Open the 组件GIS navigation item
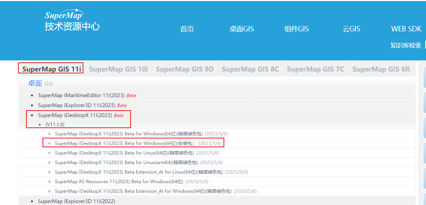The width and height of the screenshot is (426, 205). coord(296,29)
